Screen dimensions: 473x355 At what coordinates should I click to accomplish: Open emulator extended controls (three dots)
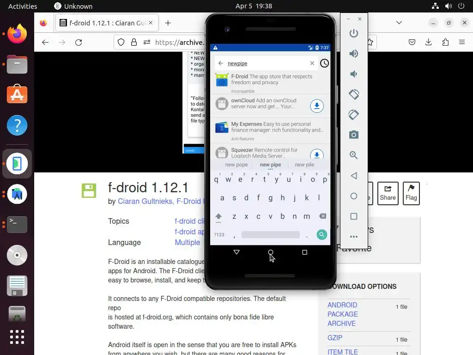pyautogui.click(x=353, y=237)
